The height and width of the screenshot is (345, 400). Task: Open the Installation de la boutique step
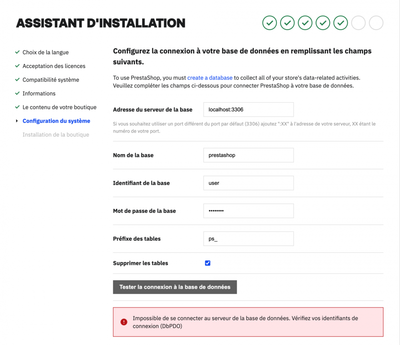coord(56,135)
